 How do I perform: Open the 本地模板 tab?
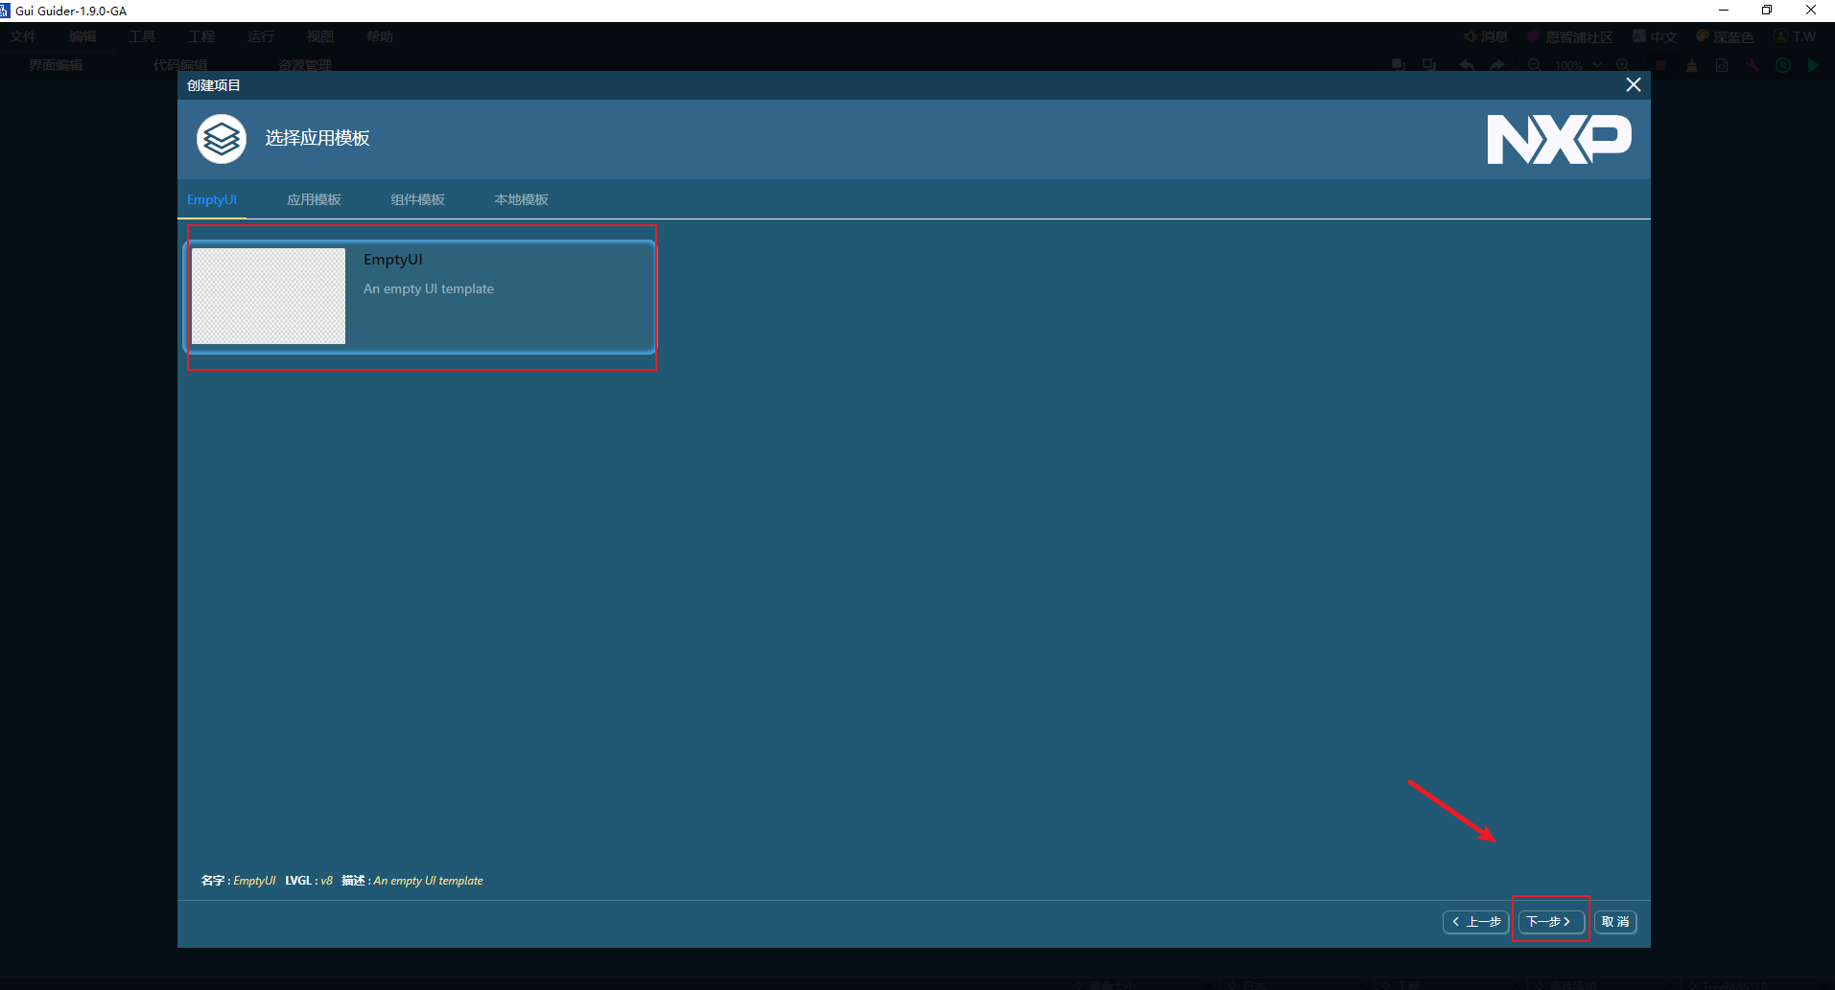(x=521, y=199)
